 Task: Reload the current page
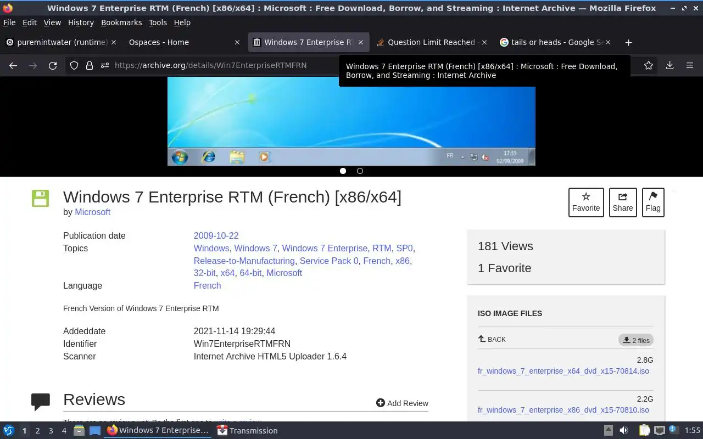coord(53,65)
